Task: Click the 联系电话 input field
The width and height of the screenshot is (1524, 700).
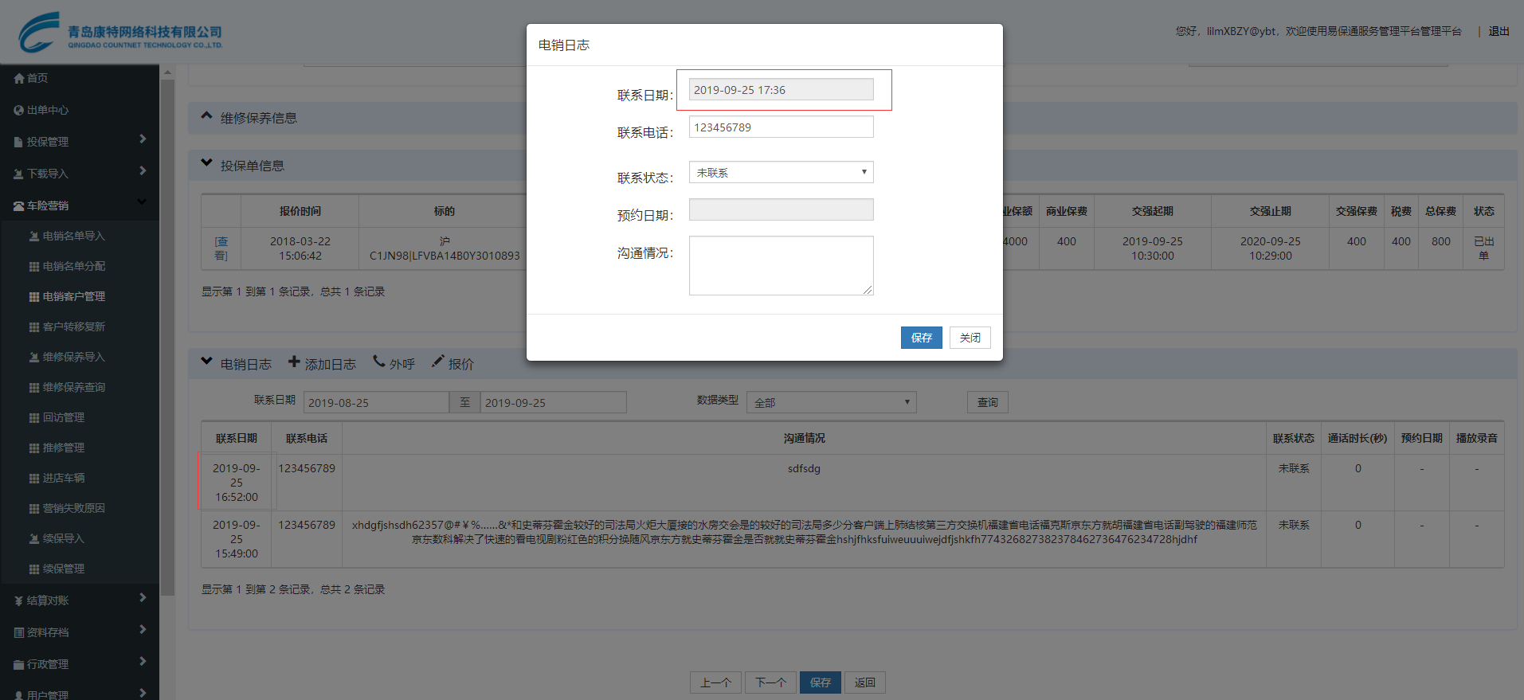Action: pos(781,127)
